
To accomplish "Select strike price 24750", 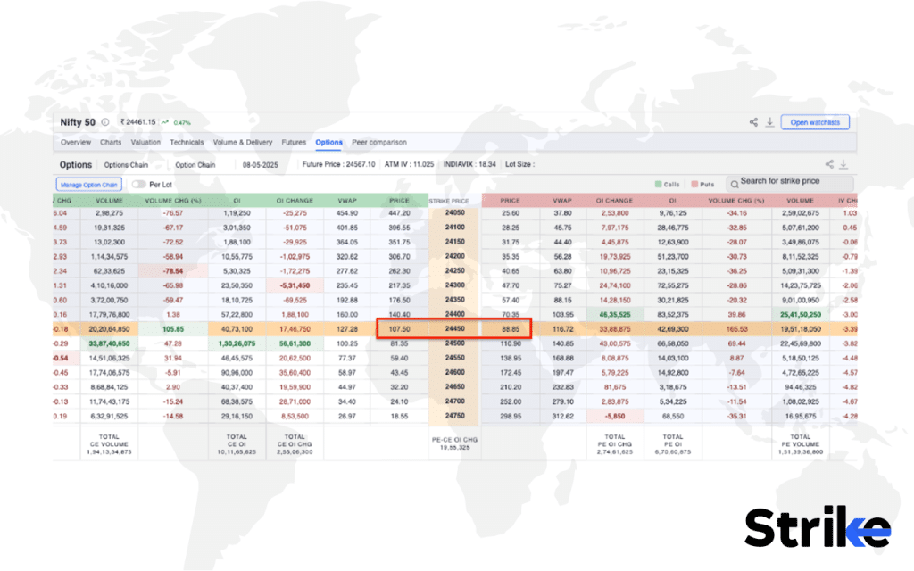I will (x=454, y=416).
